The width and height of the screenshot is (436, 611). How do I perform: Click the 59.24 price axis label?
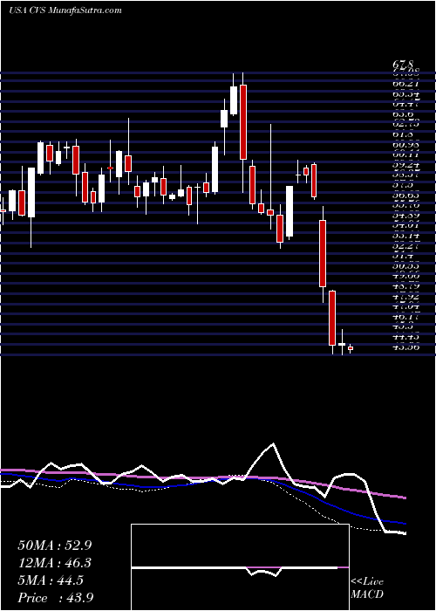pyautogui.click(x=405, y=164)
